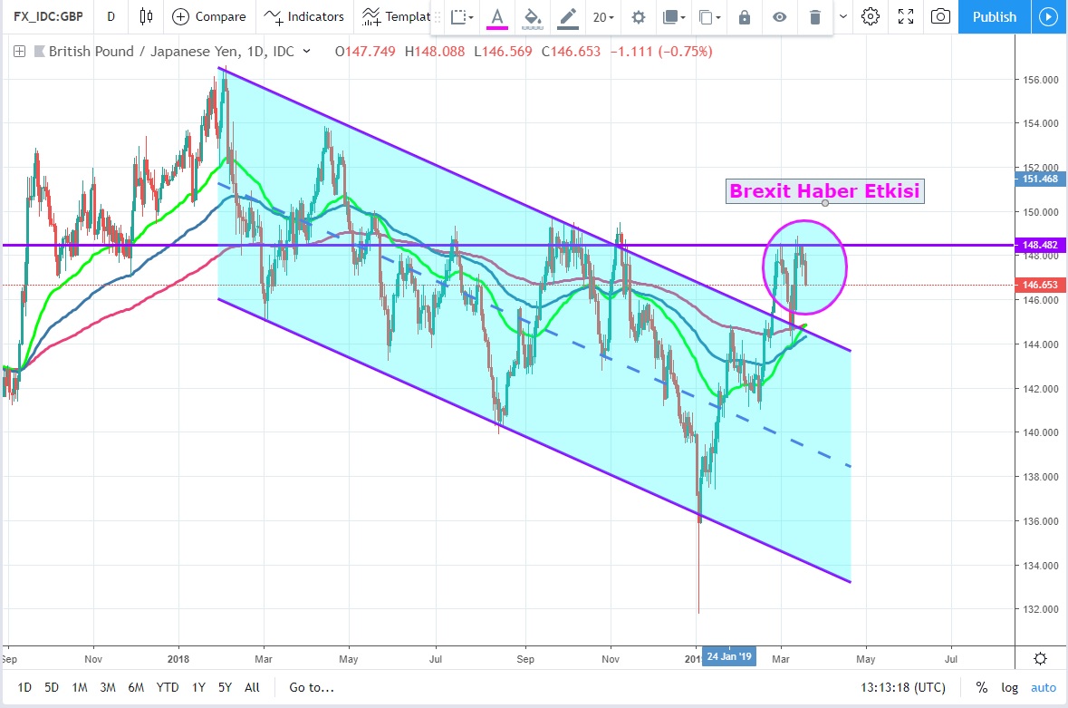Take a chart snapshot with camera icon
The height and width of the screenshot is (708, 1068).
940,16
